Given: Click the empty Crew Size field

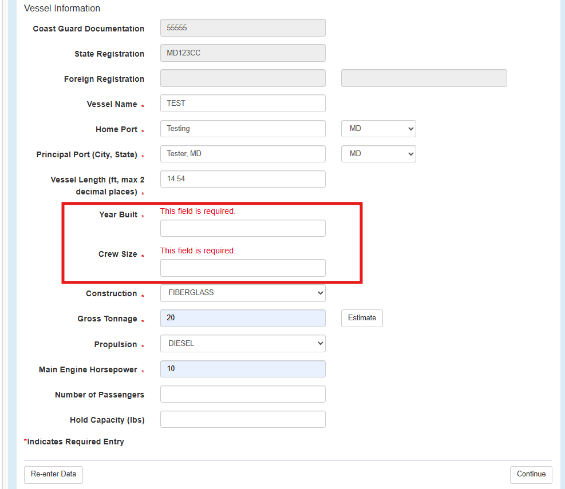Looking at the screenshot, I should [243, 268].
